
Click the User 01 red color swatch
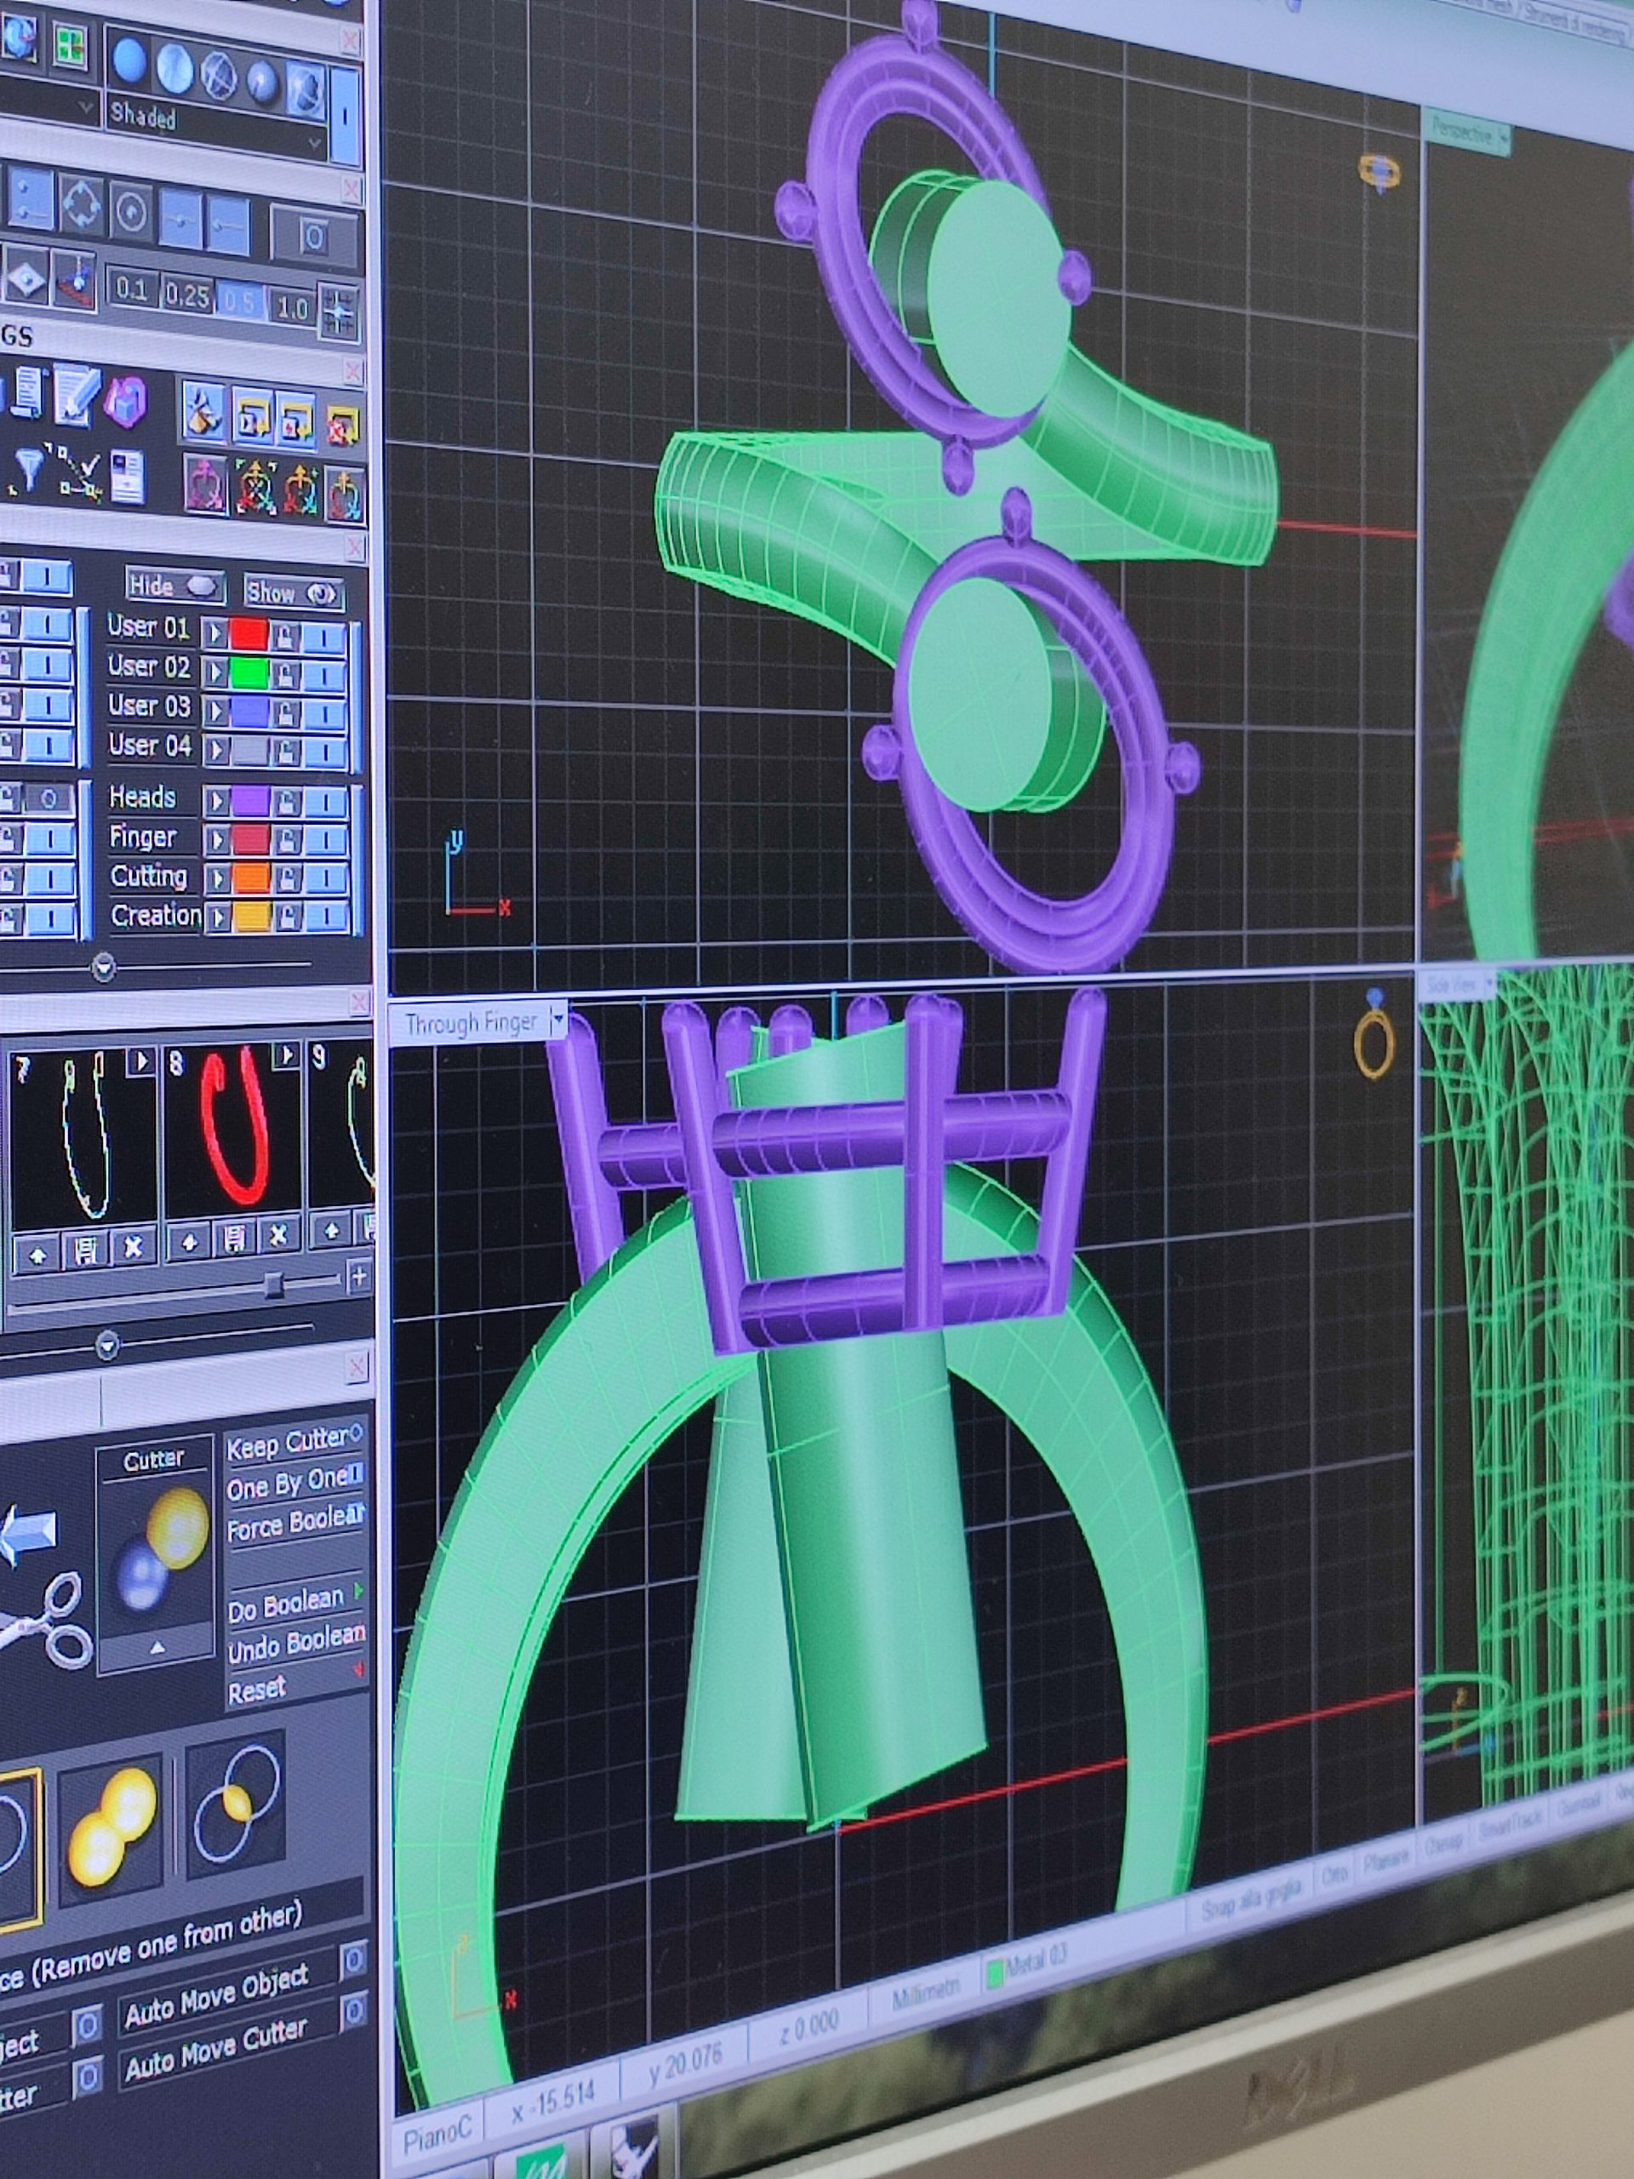pos(249,633)
